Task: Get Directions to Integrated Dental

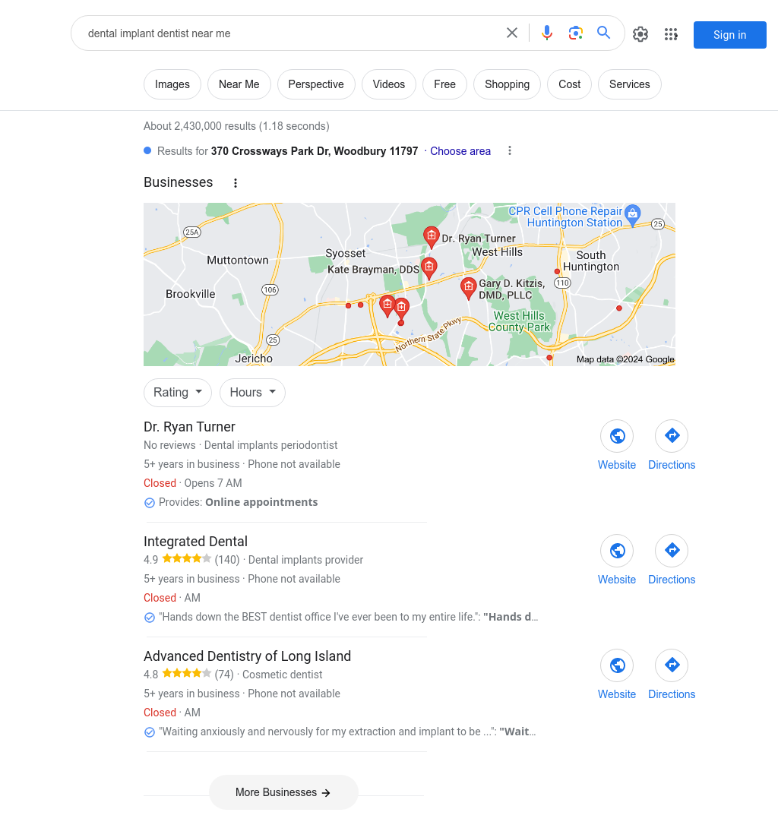Action: point(672,551)
